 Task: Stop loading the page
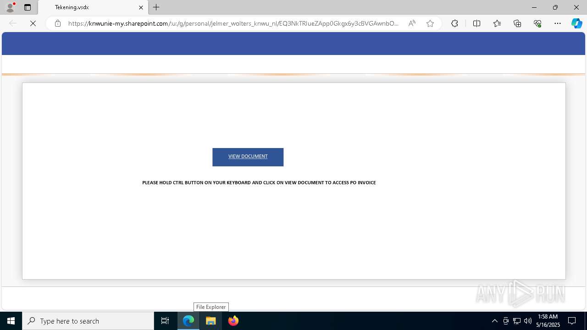tap(33, 23)
